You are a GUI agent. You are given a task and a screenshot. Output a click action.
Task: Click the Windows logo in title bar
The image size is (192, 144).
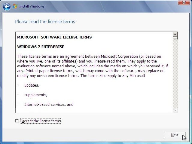[x=15, y=6]
